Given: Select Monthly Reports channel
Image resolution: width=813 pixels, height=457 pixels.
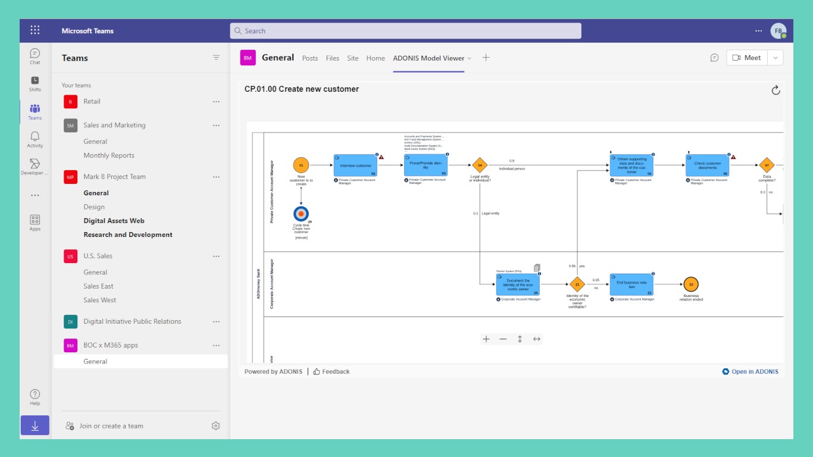Looking at the screenshot, I should [109, 155].
